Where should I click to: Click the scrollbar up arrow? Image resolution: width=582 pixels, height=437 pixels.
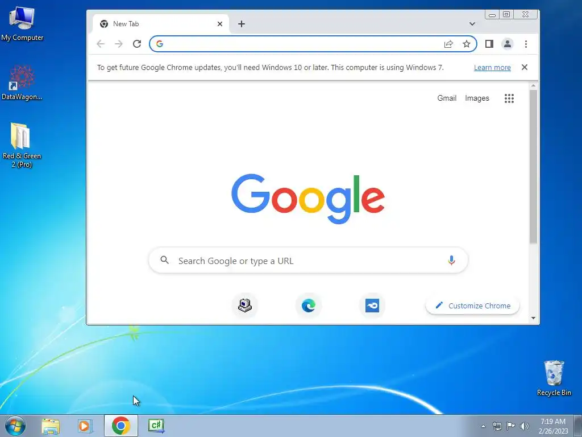(533, 86)
